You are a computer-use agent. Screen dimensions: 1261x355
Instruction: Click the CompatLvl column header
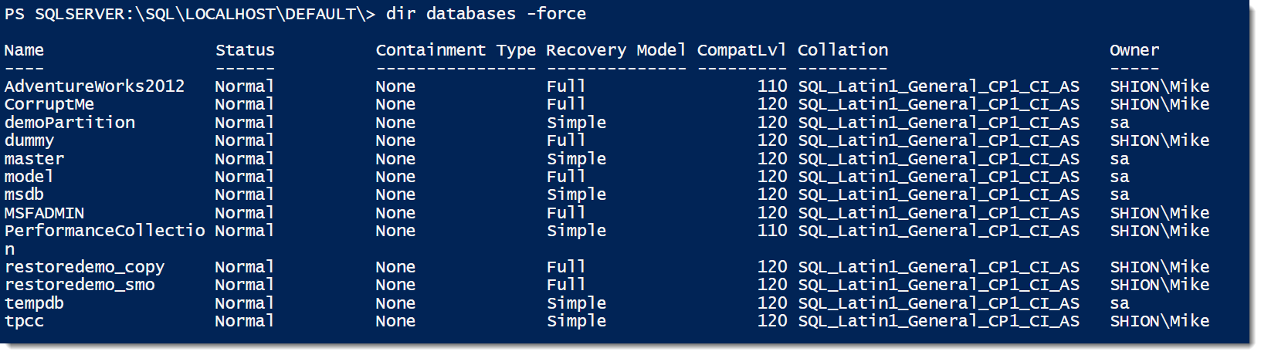coord(741,50)
